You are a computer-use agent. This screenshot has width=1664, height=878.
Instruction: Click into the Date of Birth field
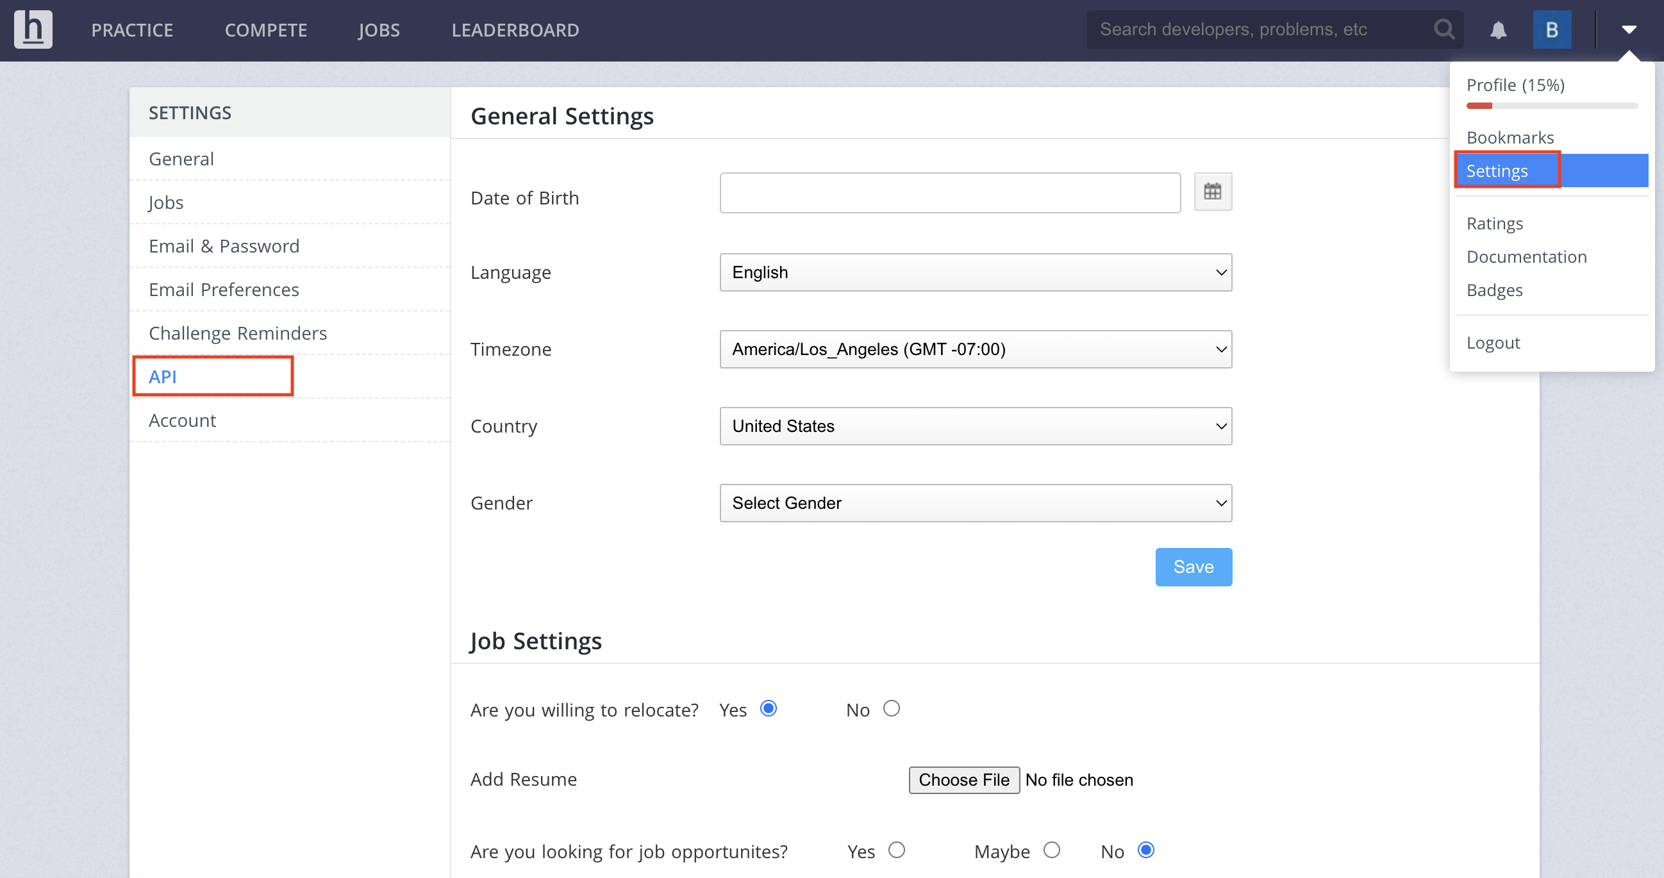point(949,192)
